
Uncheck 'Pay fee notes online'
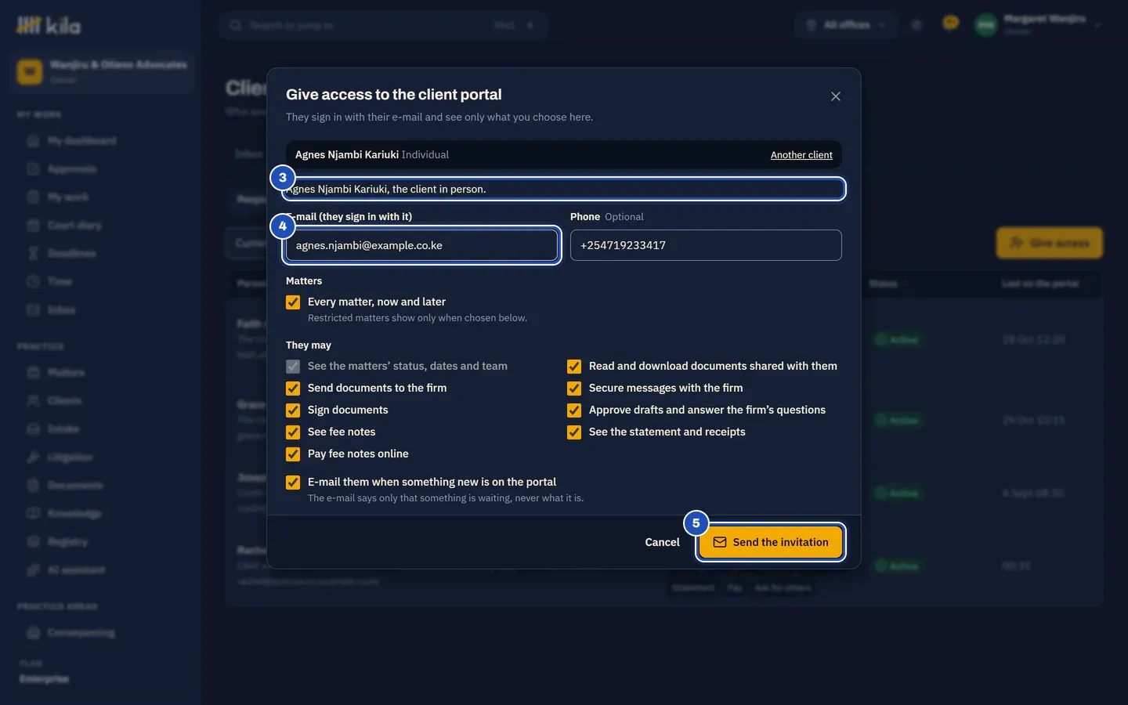click(293, 454)
